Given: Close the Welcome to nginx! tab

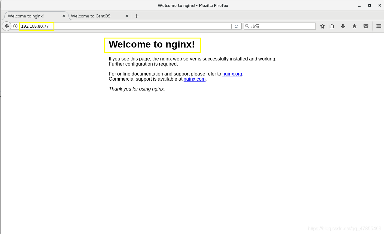Looking at the screenshot, I should pos(64,16).
